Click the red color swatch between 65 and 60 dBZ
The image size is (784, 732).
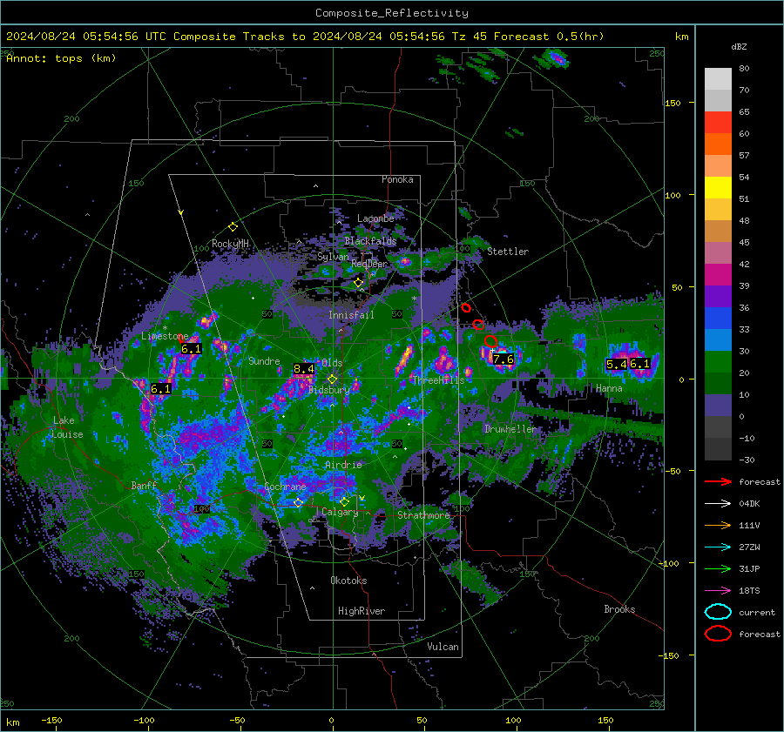tap(718, 123)
